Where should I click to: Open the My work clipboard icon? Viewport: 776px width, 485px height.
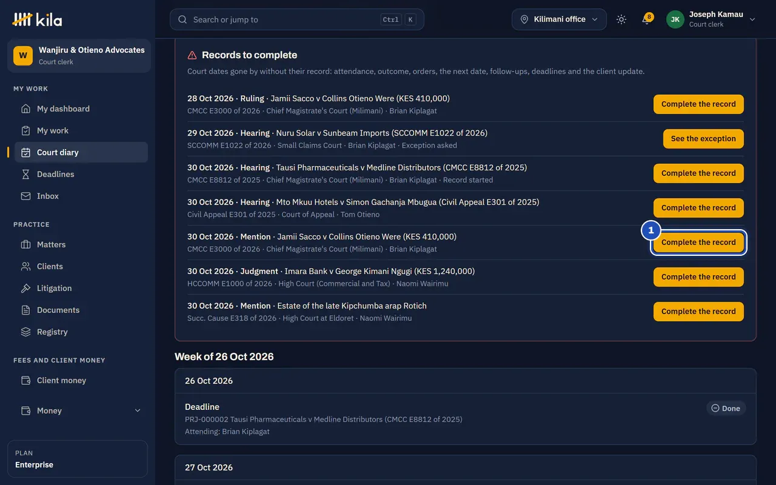[25, 131]
